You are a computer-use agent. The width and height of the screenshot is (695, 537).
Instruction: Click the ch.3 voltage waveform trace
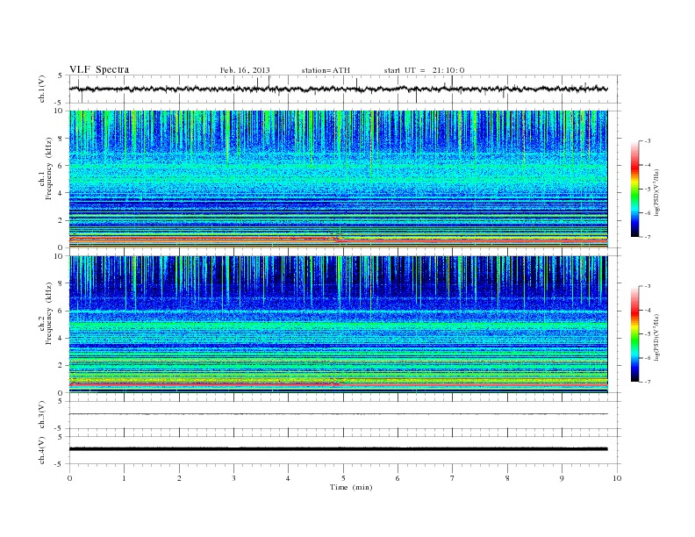click(x=338, y=414)
